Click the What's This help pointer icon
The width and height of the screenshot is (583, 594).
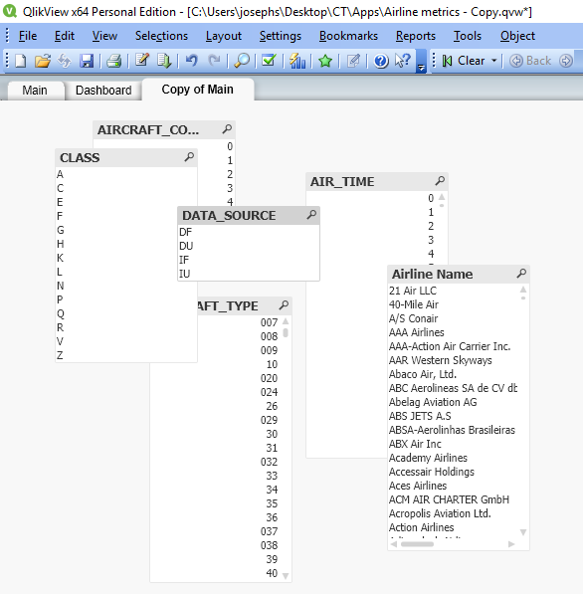pos(403,61)
